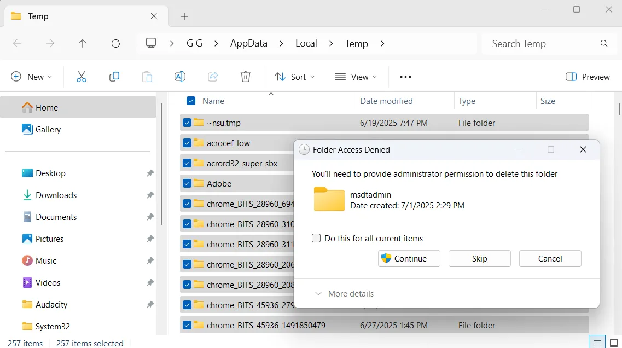Click AppData in the breadcrumb path
Screen dimensions: 622x348
tap(248, 44)
